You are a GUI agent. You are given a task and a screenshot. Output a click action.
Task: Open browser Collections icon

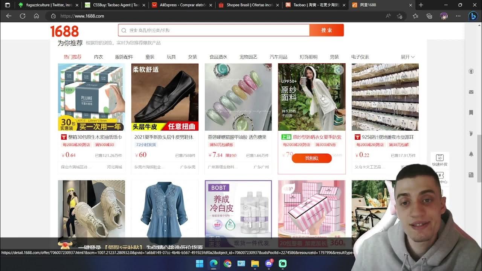point(429,16)
